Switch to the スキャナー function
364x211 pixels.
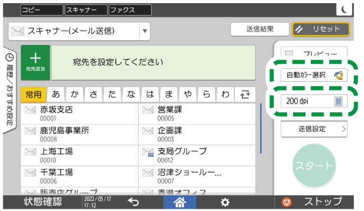[86, 10]
